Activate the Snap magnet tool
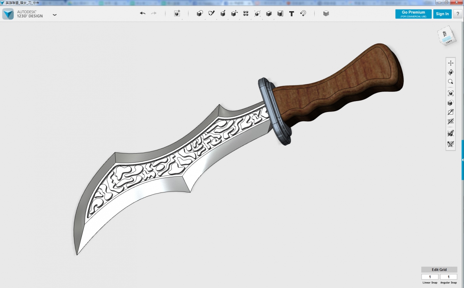Image resolution: width=464 pixels, height=288 pixels. [303, 13]
